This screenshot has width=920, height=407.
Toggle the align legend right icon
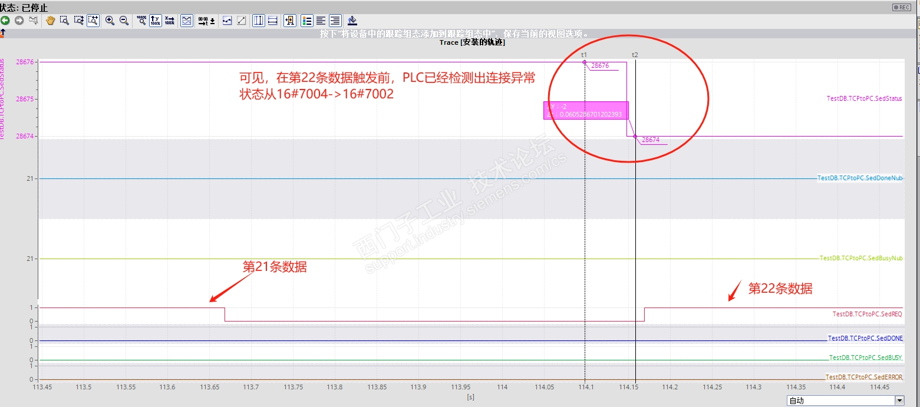click(x=335, y=20)
